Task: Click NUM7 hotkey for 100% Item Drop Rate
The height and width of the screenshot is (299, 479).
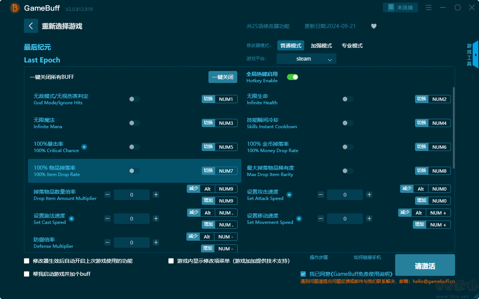Action: pos(226,171)
